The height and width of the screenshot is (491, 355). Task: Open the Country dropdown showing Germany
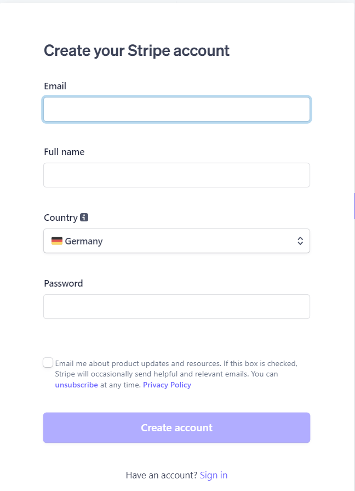pos(176,241)
